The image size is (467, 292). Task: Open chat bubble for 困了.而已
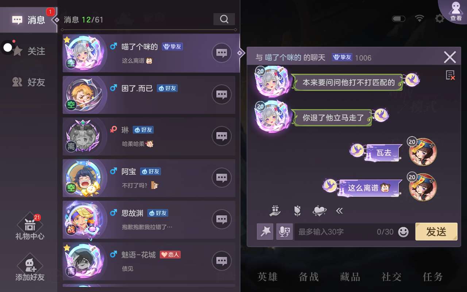221,95
